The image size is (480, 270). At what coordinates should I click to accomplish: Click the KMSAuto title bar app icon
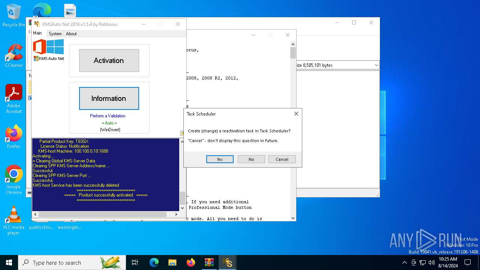[x=37, y=24]
